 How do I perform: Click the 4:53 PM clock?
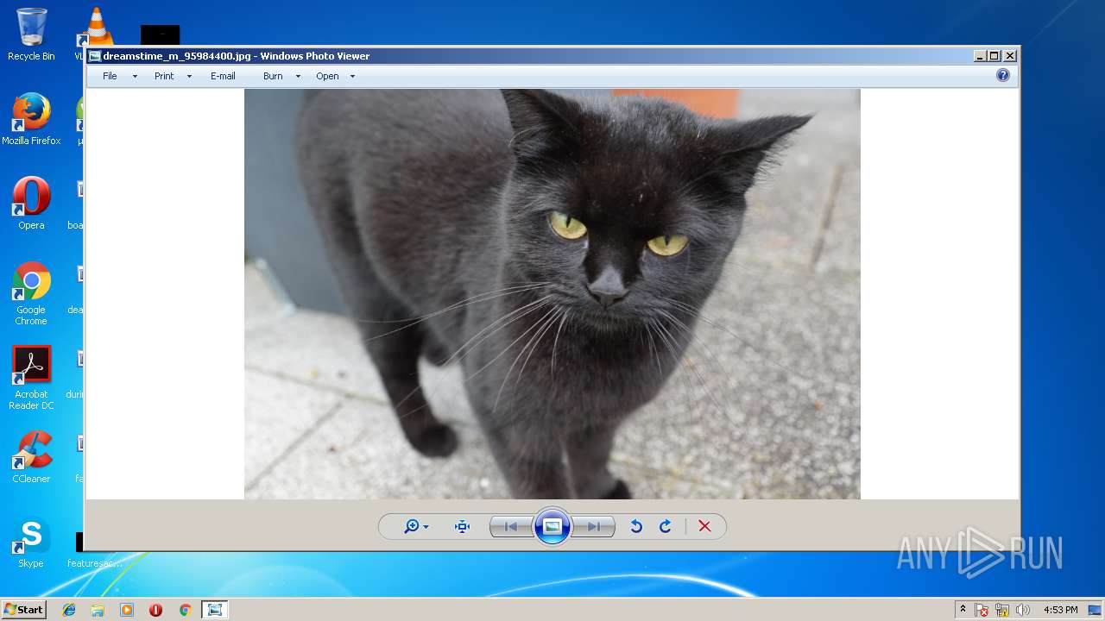[x=1060, y=610]
